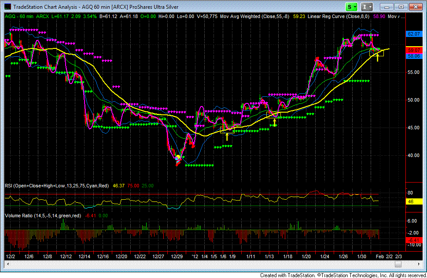Click the 'ARCX' exchange label
The height and width of the screenshot is (278, 427).
pos(43,16)
